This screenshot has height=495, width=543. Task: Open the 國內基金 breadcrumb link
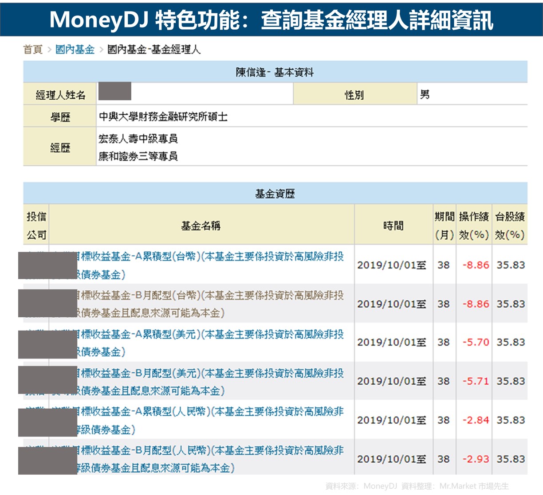coord(75,50)
